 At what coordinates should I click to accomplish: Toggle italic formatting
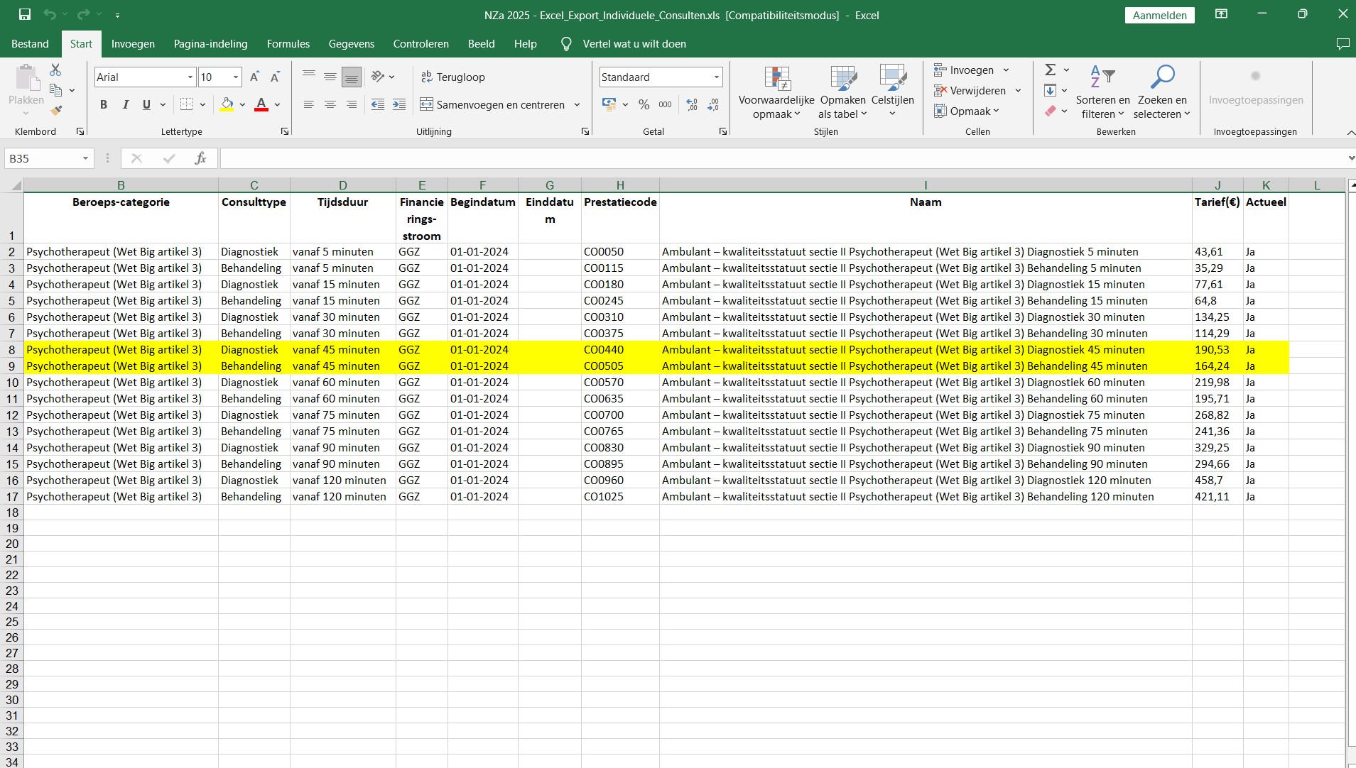pos(125,105)
